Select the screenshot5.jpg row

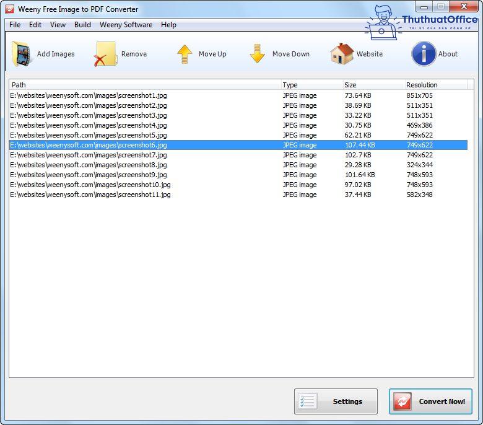click(x=238, y=135)
